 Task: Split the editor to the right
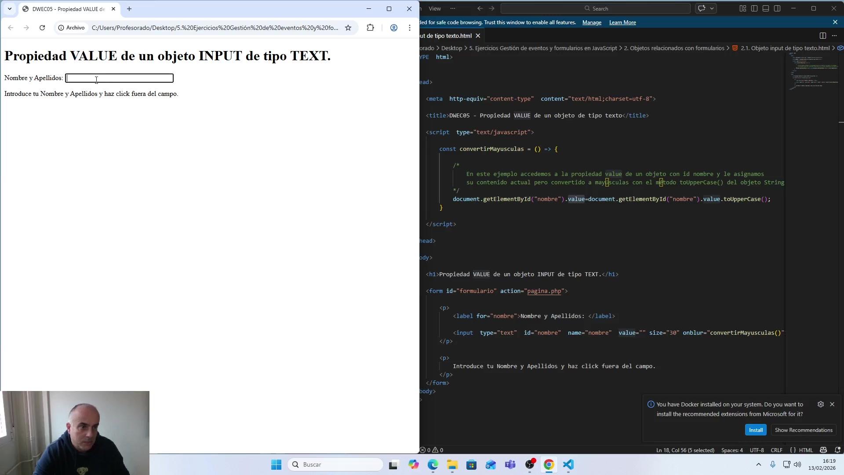click(823, 36)
